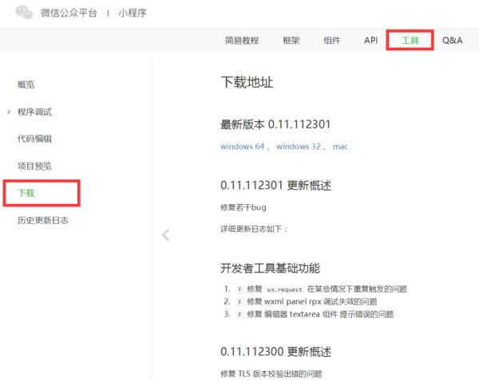Open the 组件 tab

click(x=332, y=40)
